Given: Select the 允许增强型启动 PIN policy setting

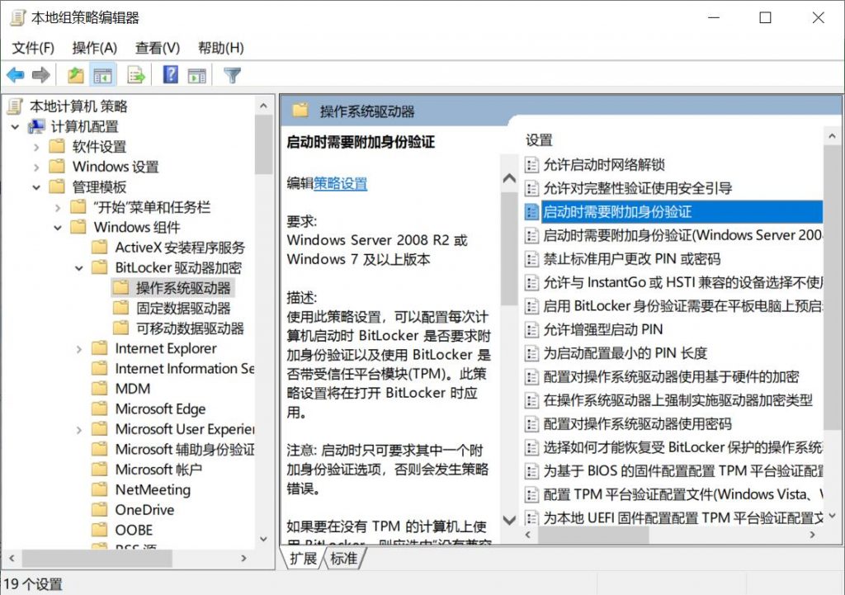Looking at the screenshot, I should pos(602,329).
